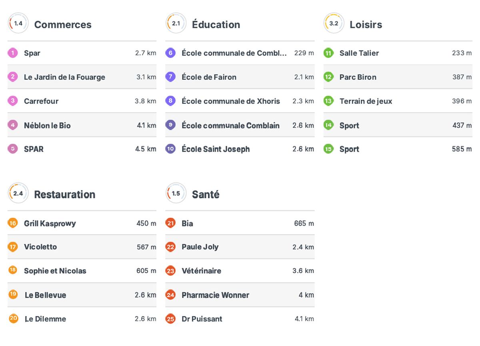Select the École Saint Joseph row
480x346 pixels.
240,149
